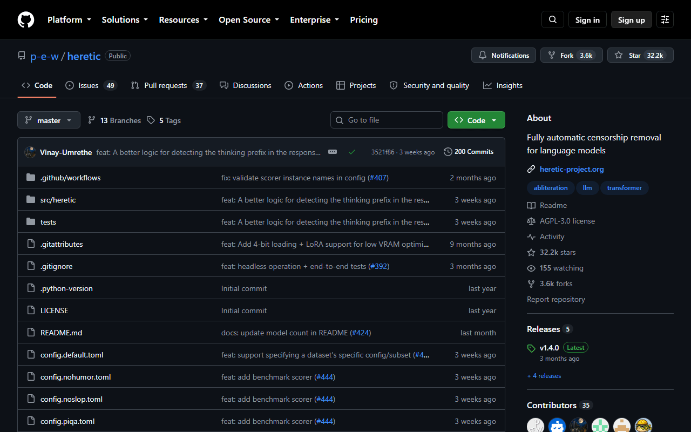Open the .gitattributes file
Image resolution: width=691 pixels, height=432 pixels.
(x=62, y=244)
